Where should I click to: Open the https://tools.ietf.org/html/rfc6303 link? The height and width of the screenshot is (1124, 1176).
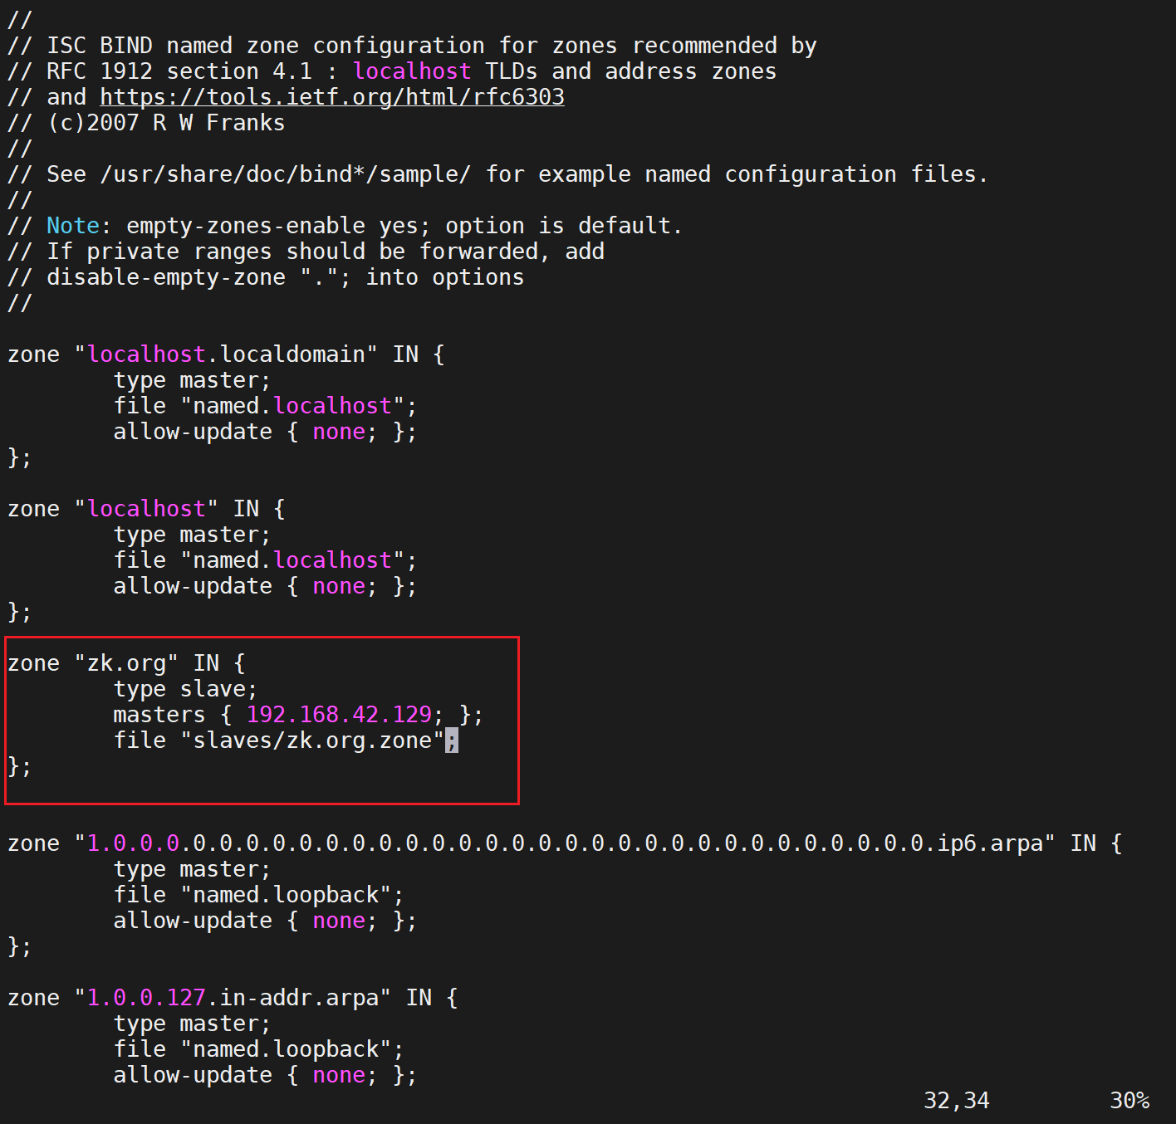(332, 97)
